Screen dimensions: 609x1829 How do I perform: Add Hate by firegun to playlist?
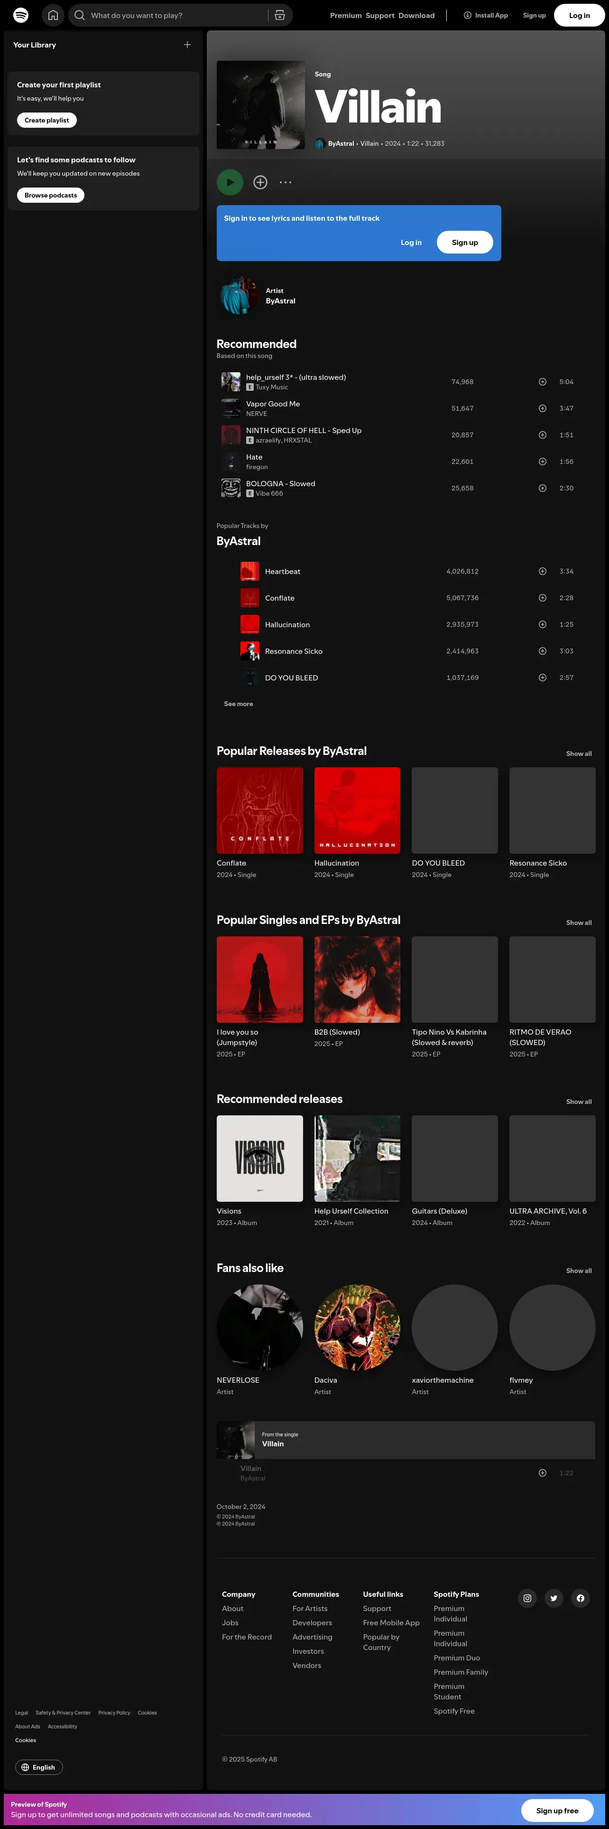pyautogui.click(x=542, y=462)
